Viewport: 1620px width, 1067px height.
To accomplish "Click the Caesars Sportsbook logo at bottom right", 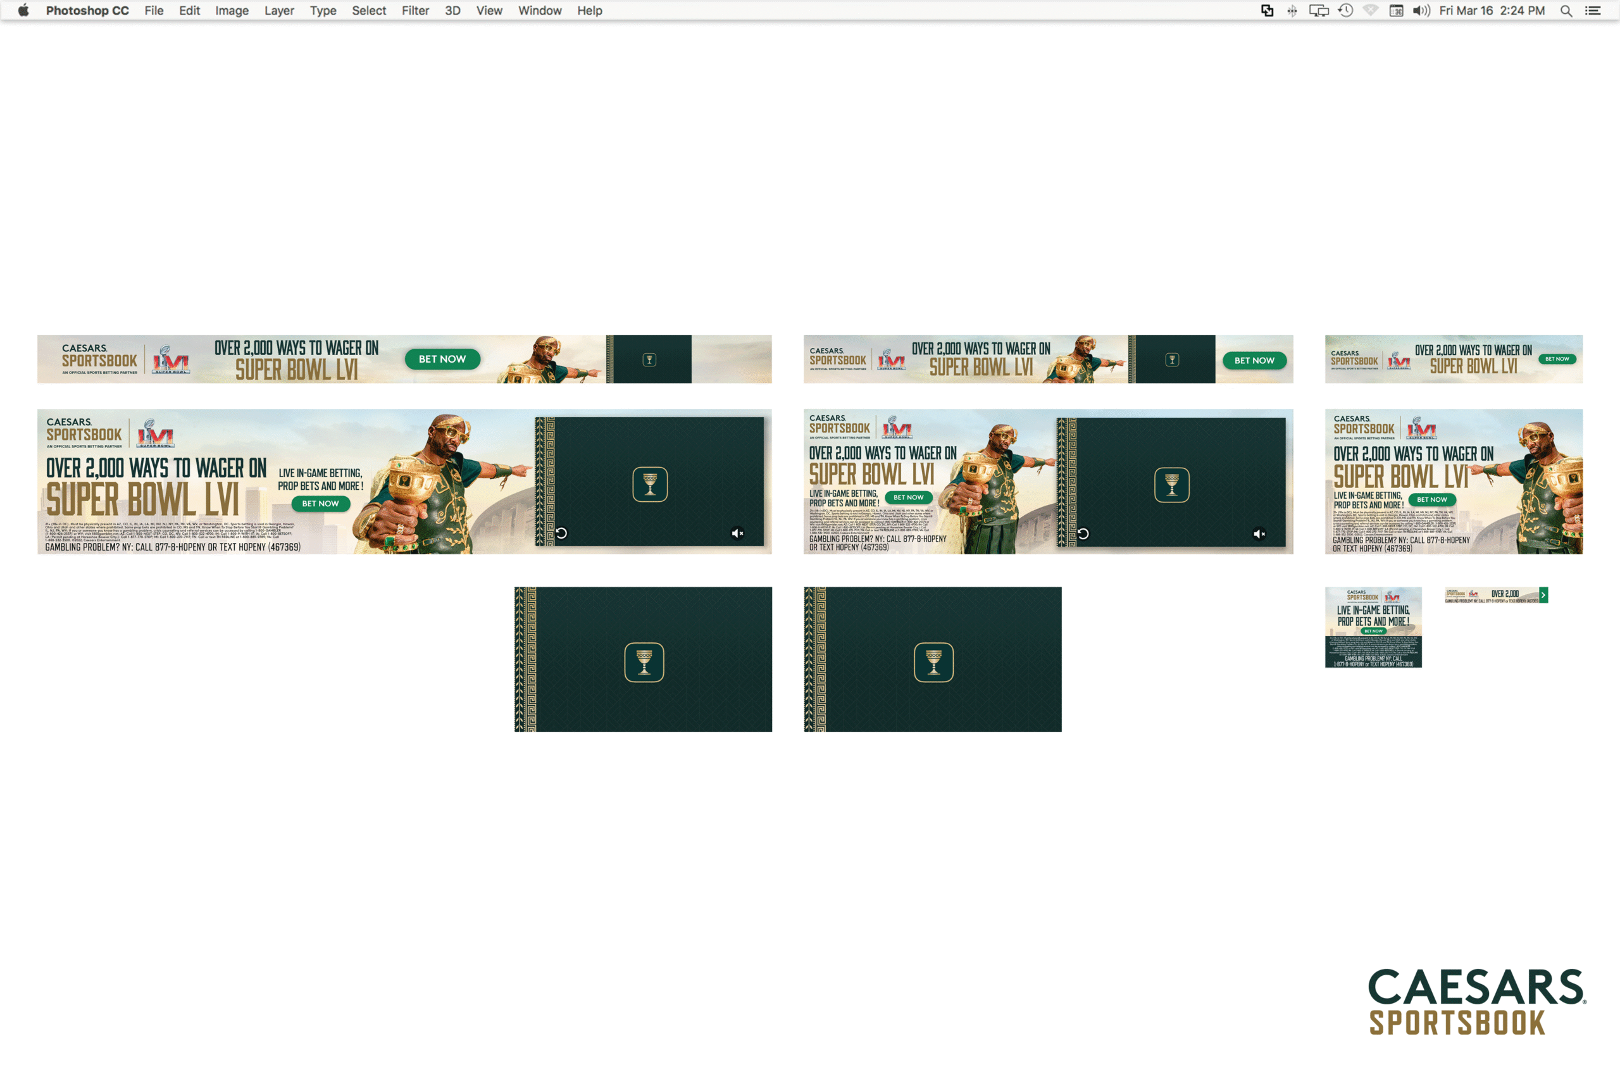I will (1477, 1002).
